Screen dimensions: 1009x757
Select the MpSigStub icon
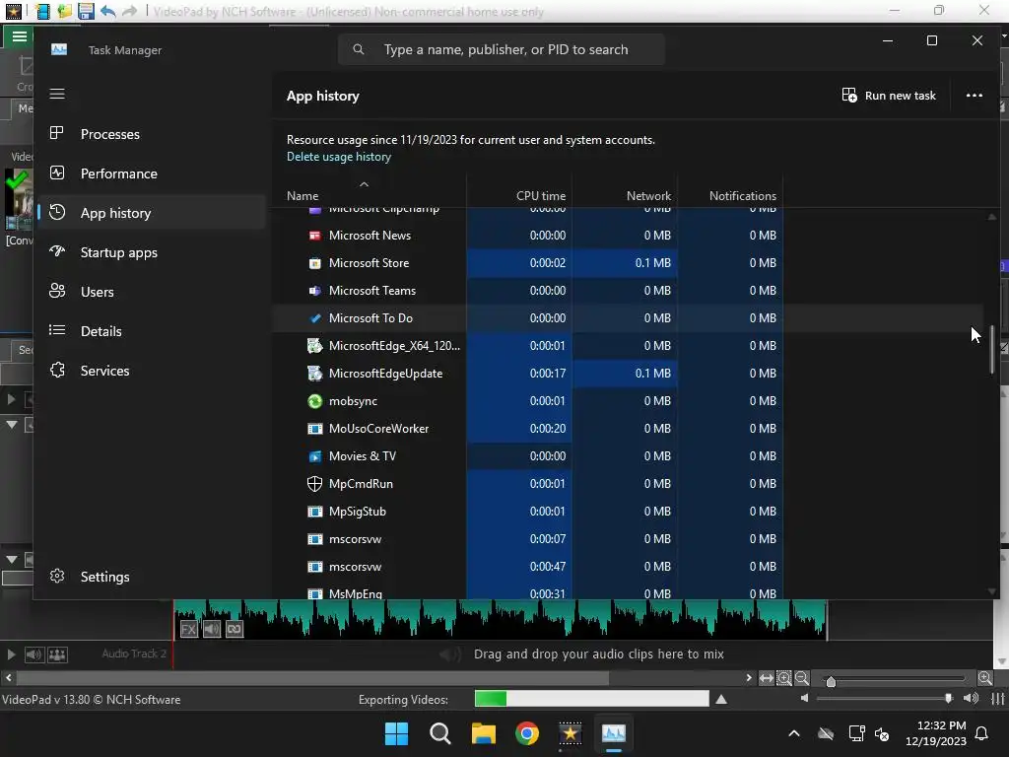pyautogui.click(x=314, y=512)
